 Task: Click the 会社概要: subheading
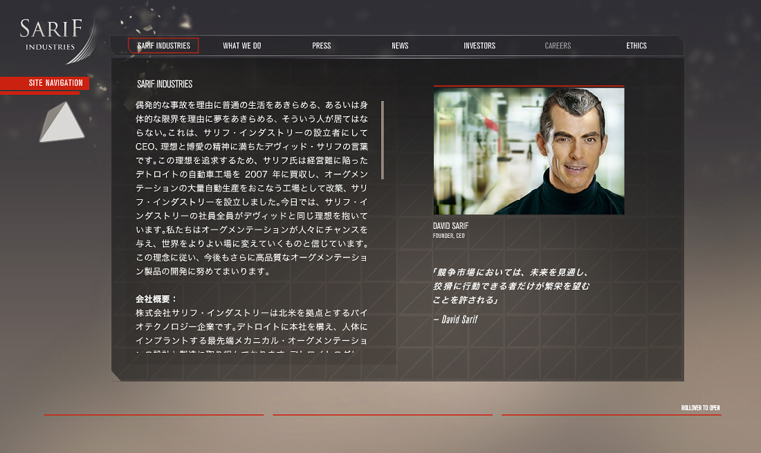pos(156,299)
